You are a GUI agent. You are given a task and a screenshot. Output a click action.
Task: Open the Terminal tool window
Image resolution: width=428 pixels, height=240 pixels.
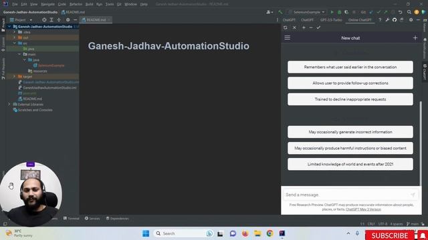[71, 218]
